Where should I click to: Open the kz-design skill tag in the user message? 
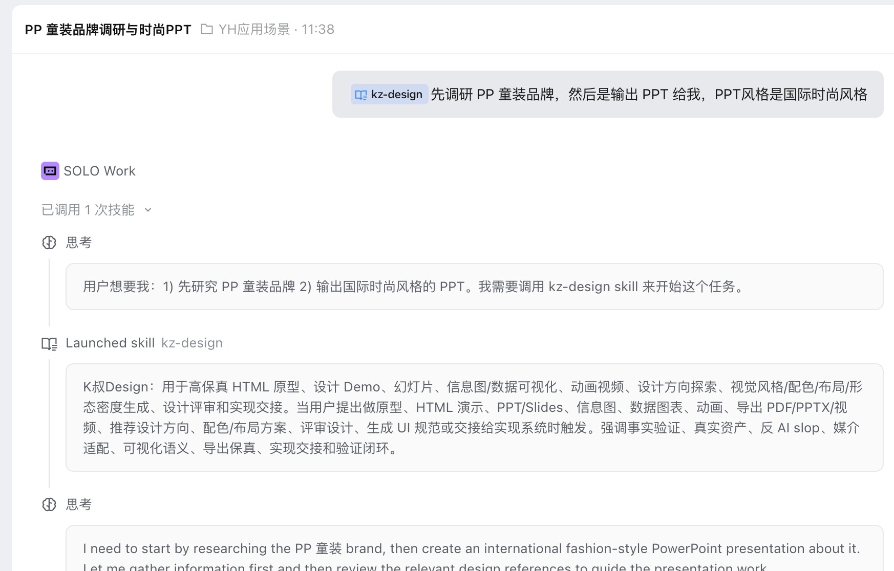[389, 94]
